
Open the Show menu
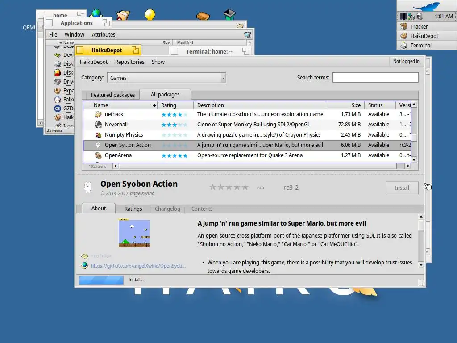point(158,62)
